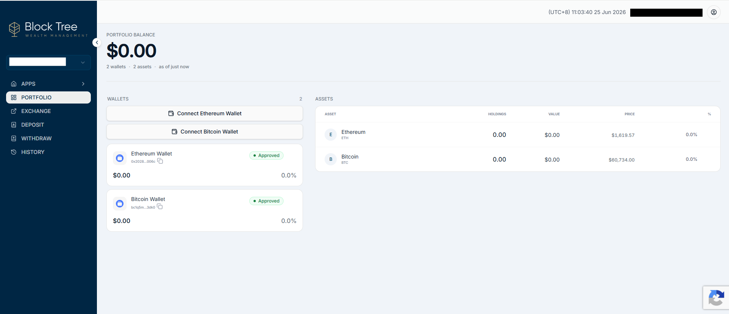Click Approved badge on Ethereum Wallet
The height and width of the screenshot is (314, 729).
click(266, 155)
